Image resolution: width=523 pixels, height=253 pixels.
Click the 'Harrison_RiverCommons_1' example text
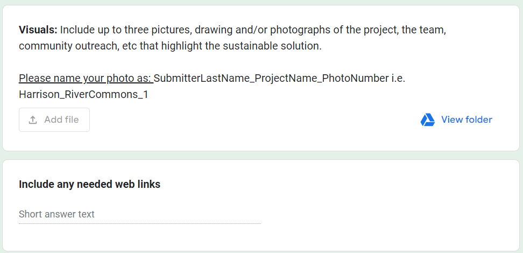point(83,95)
